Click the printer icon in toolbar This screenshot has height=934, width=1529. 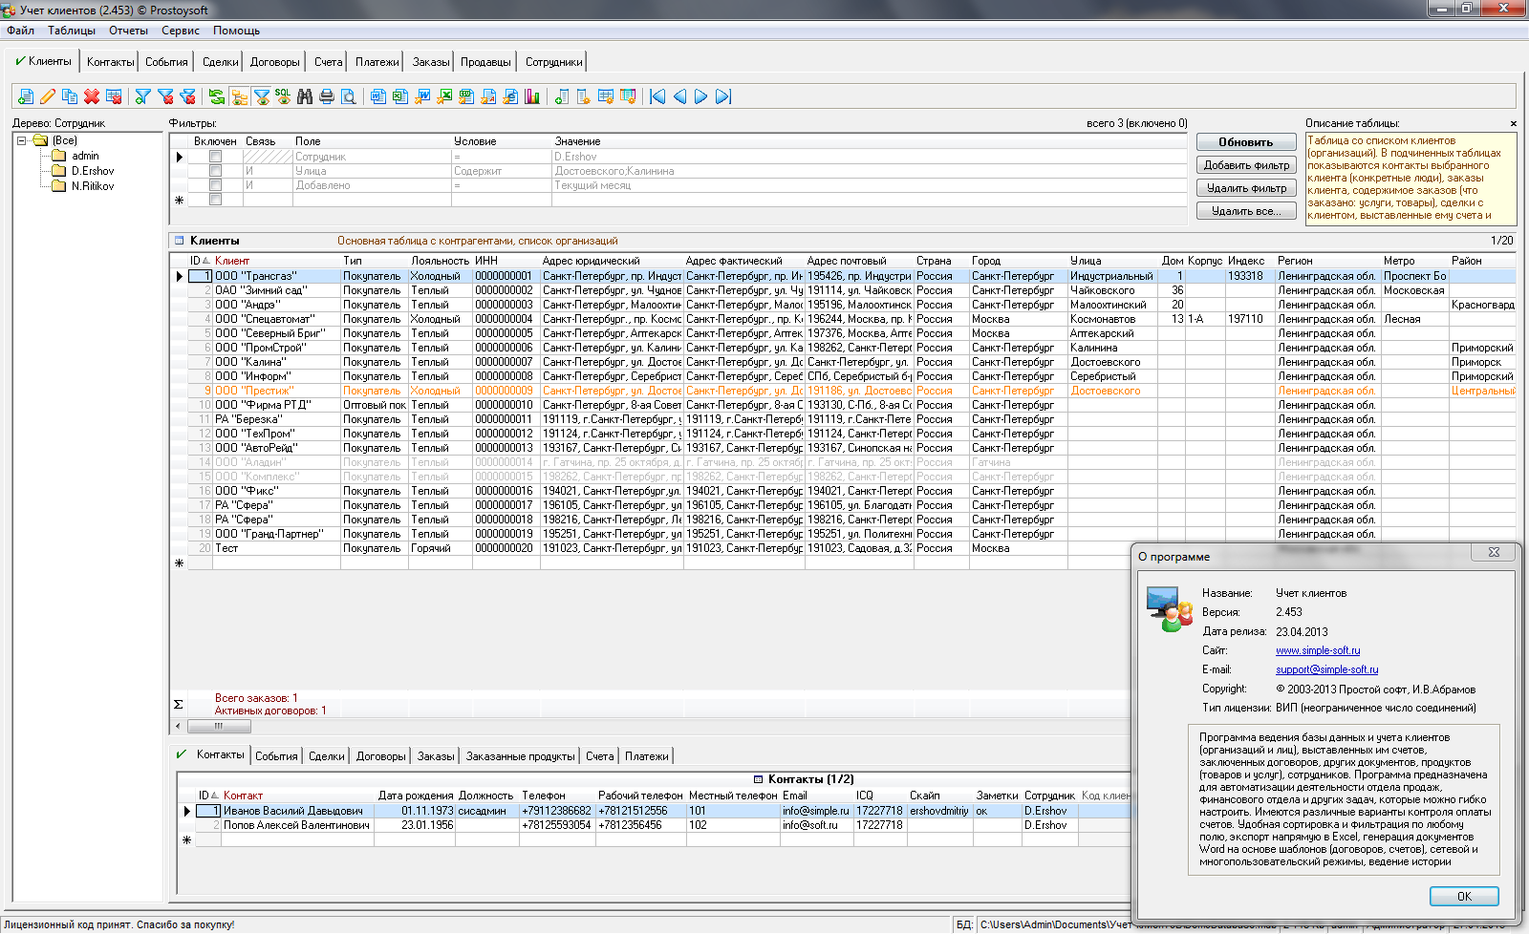tap(327, 96)
